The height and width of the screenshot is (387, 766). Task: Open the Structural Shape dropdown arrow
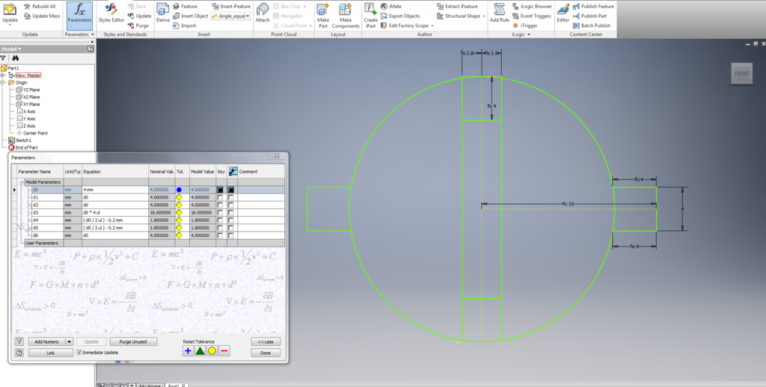pos(484,16)
